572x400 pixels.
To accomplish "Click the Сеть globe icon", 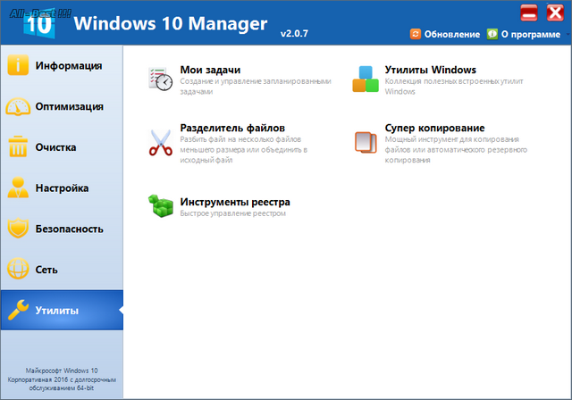I will [x=18, y=270].
